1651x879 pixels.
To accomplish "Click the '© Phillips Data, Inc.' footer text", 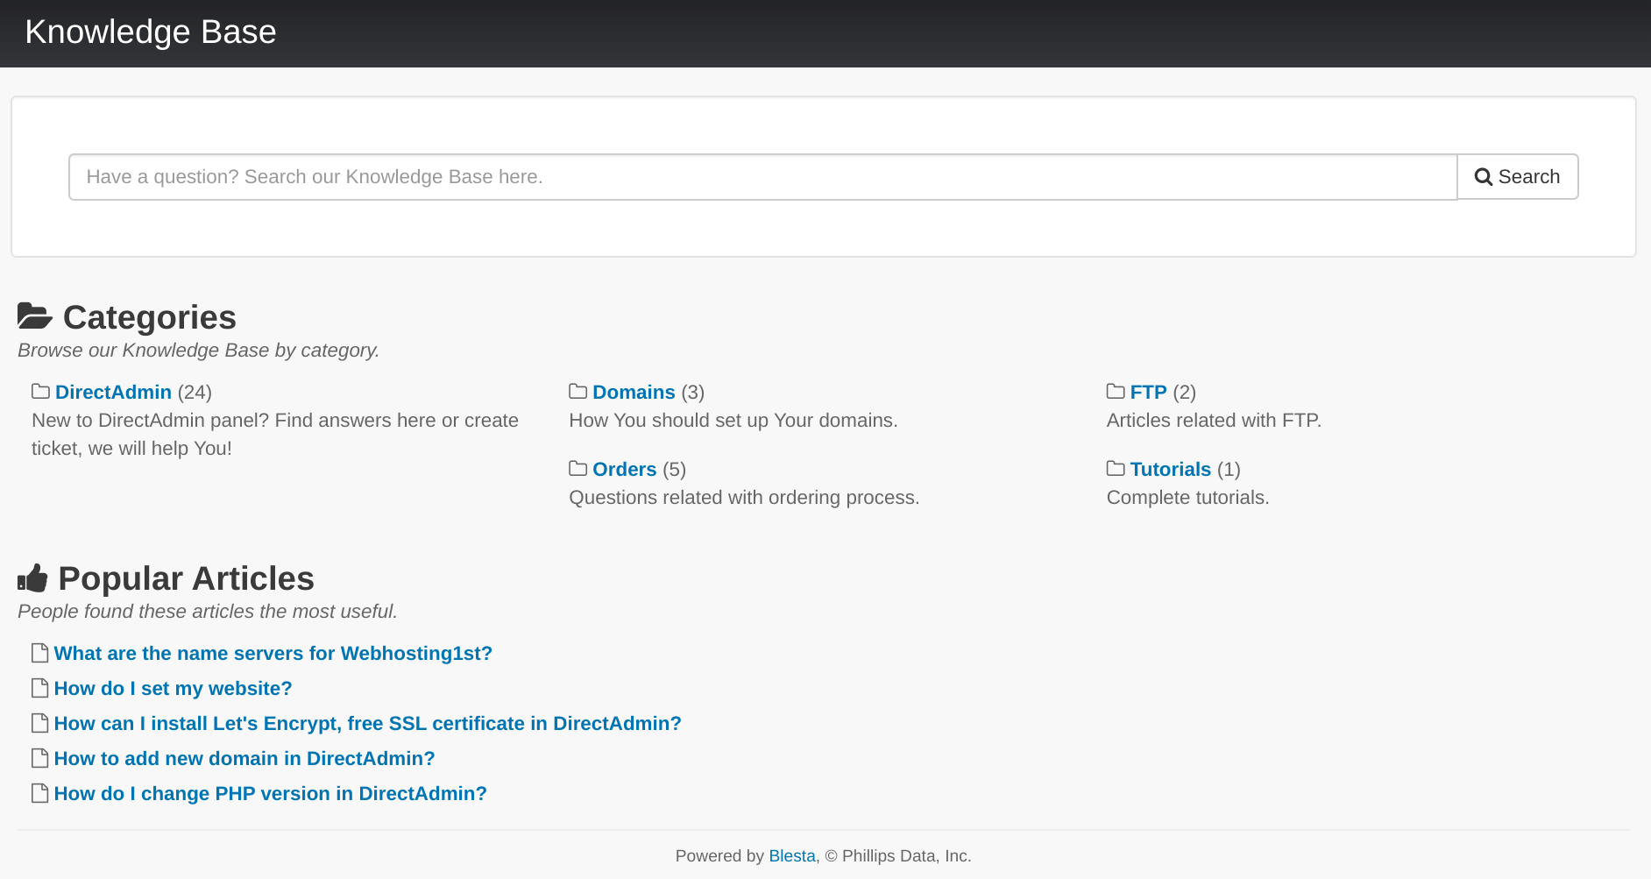I will (x=898, y=855).
